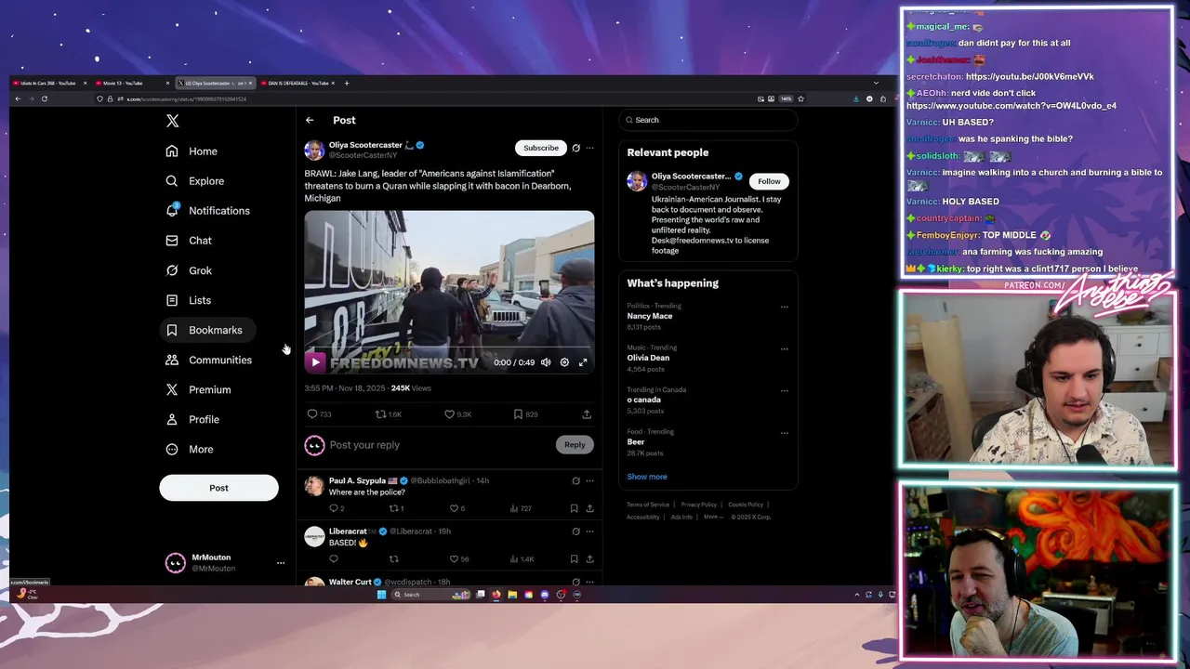Screen dimensions: 1190x669
Task: Repost Paul A. Szypula's comment
Action: pyautogui.click(x=395, y=508)
